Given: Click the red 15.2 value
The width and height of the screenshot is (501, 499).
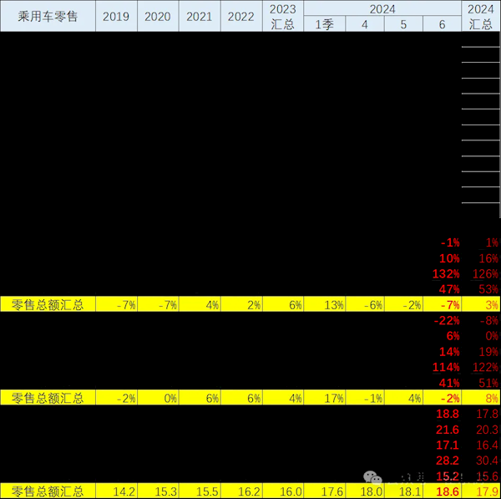Looking at the screenshot, I should (x=448, y=476).
